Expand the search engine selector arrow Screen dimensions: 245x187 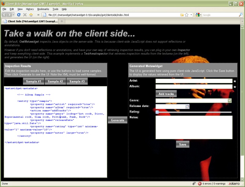click(201, 14)
